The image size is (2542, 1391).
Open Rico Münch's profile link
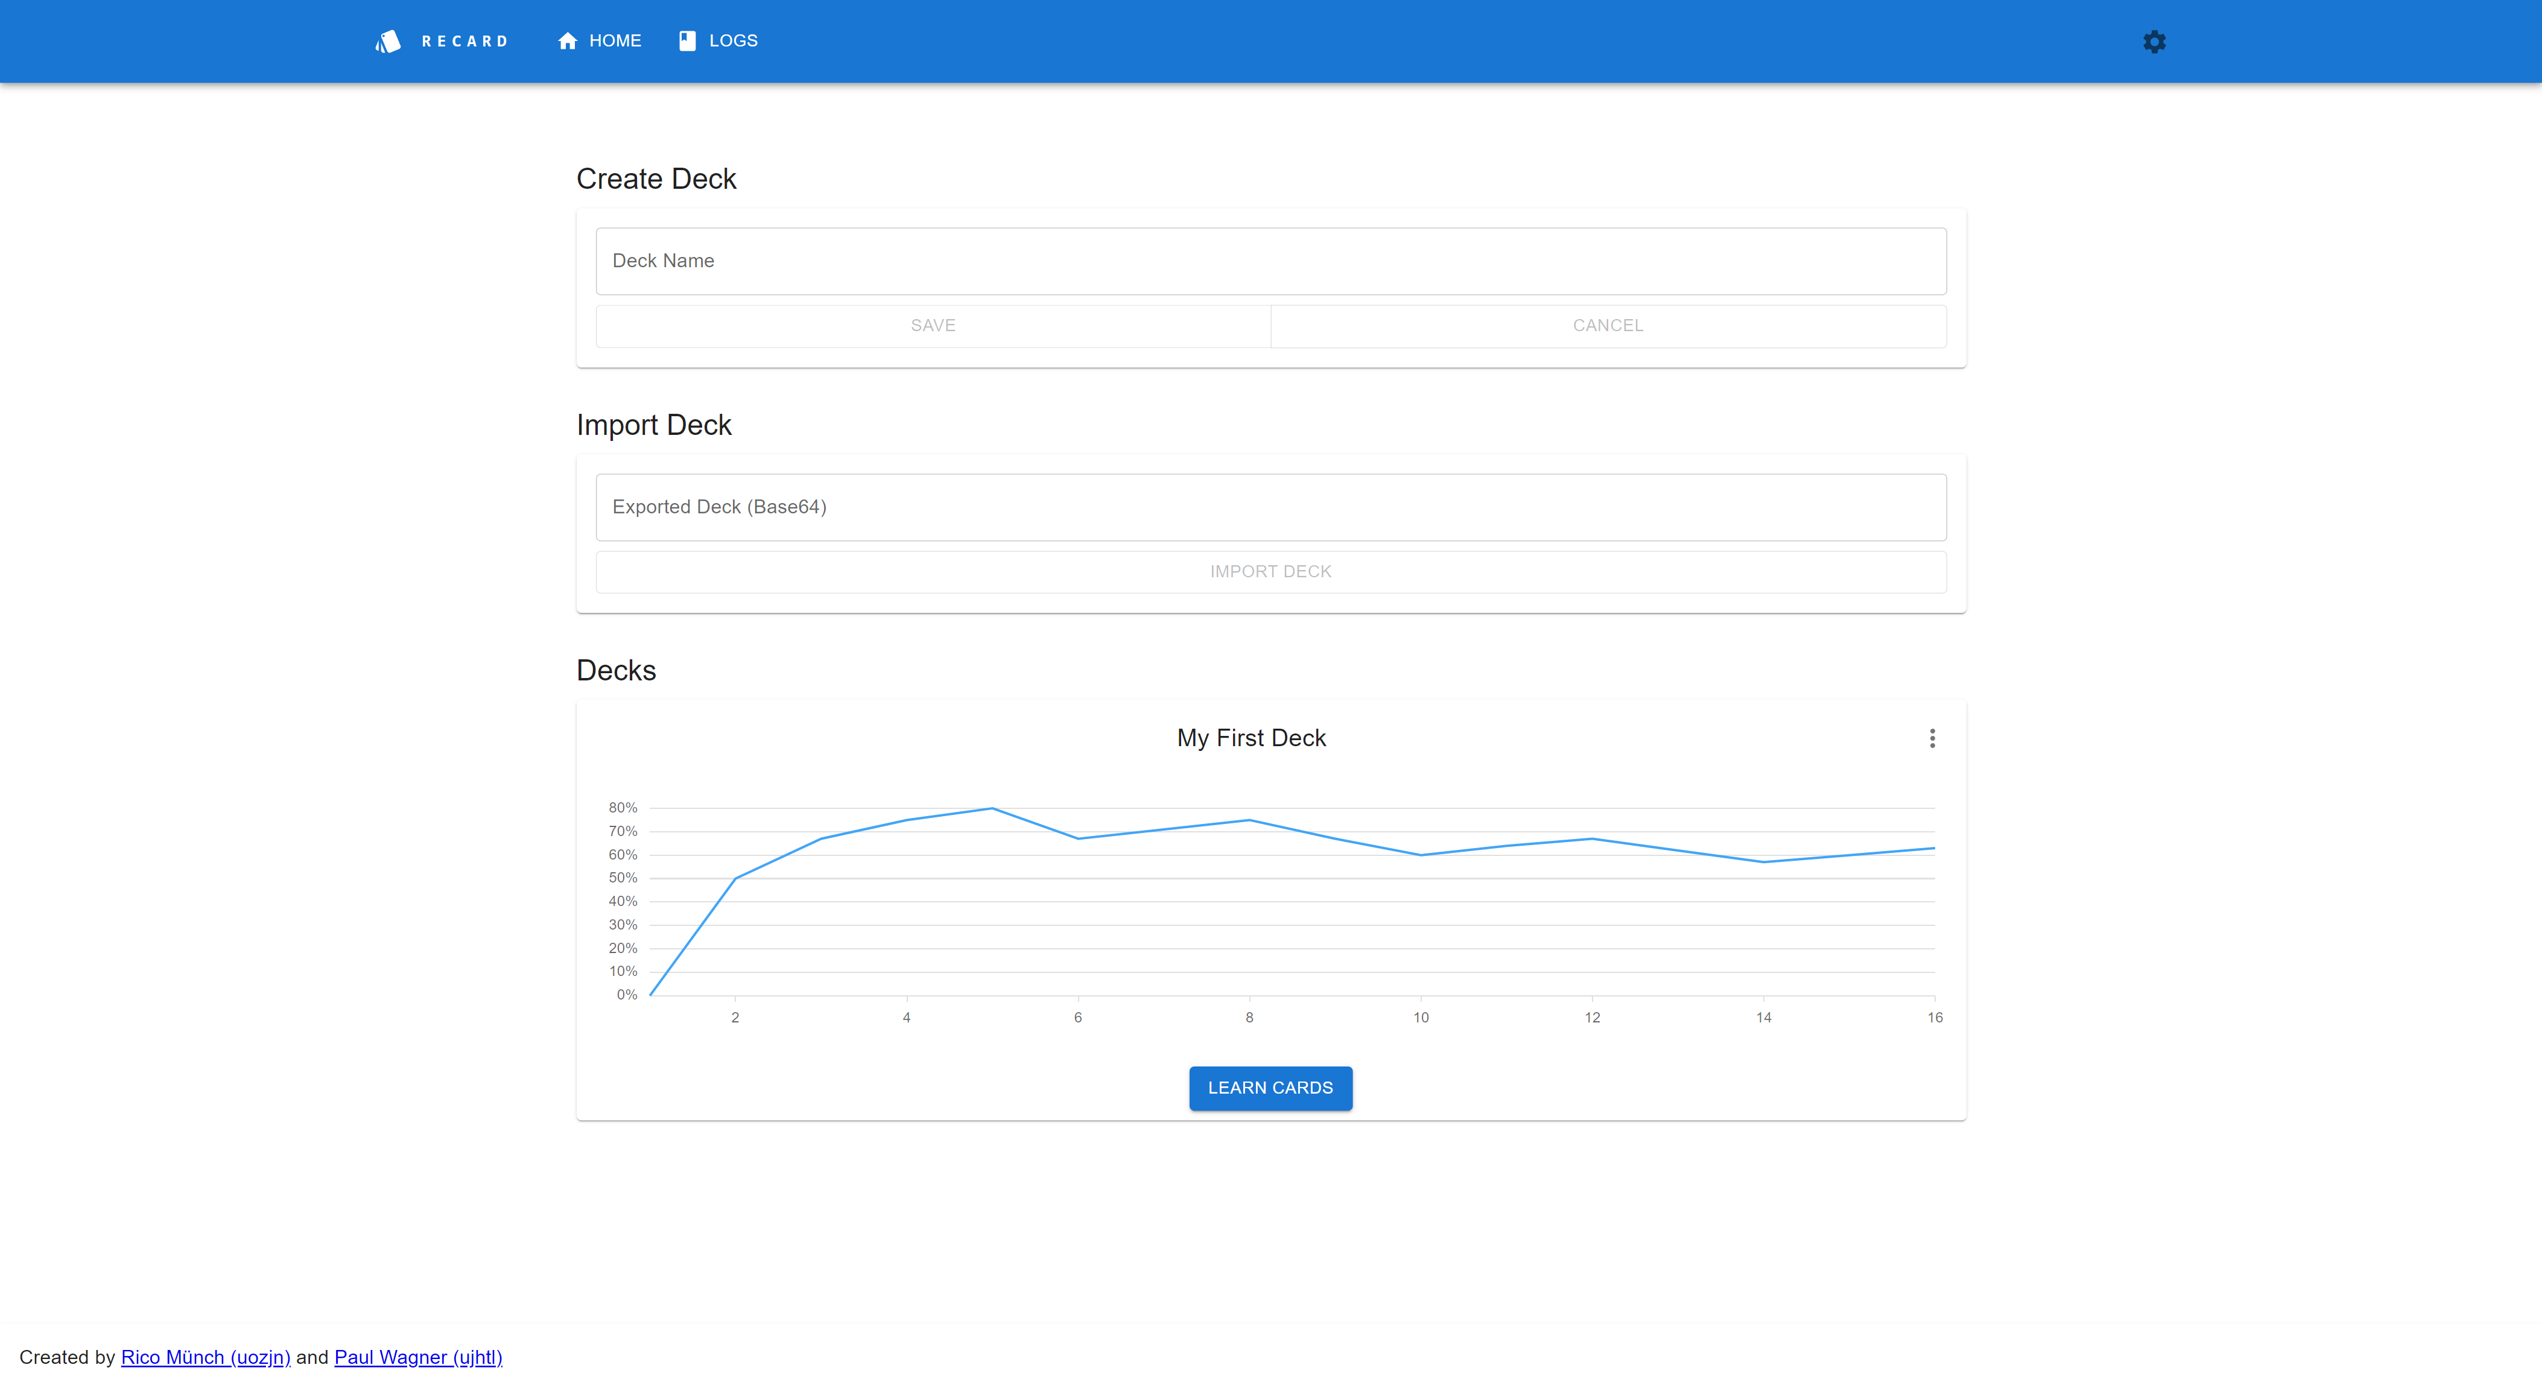coord(205,1357)
